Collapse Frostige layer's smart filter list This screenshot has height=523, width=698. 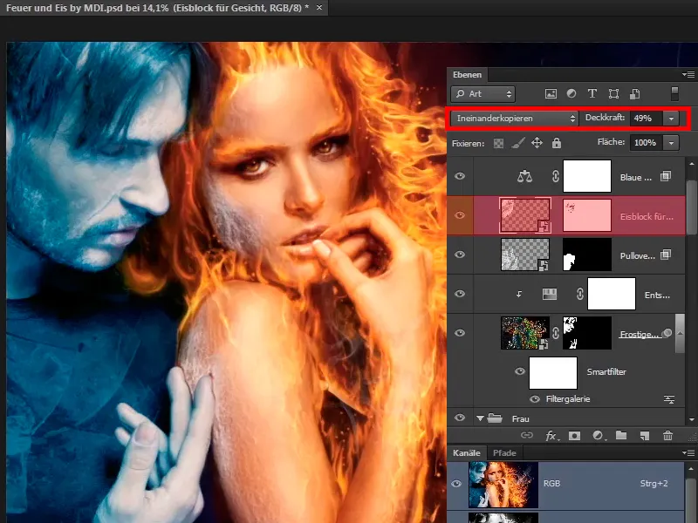tap(680, 333)
